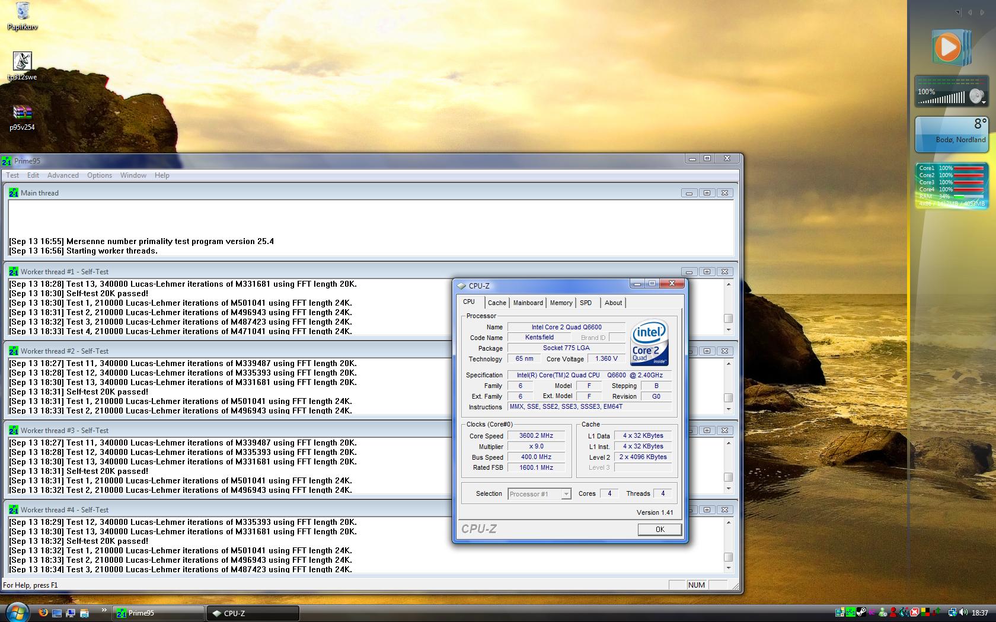The width and height of the screenshot is (996, 622).
Task: Click 'Starting worker threads.' line in Main thread
Action: pyautogui.click(x=112, y=251)
